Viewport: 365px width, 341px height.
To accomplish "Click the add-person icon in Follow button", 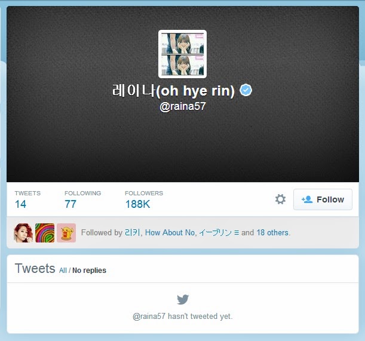I will (307, 199).
